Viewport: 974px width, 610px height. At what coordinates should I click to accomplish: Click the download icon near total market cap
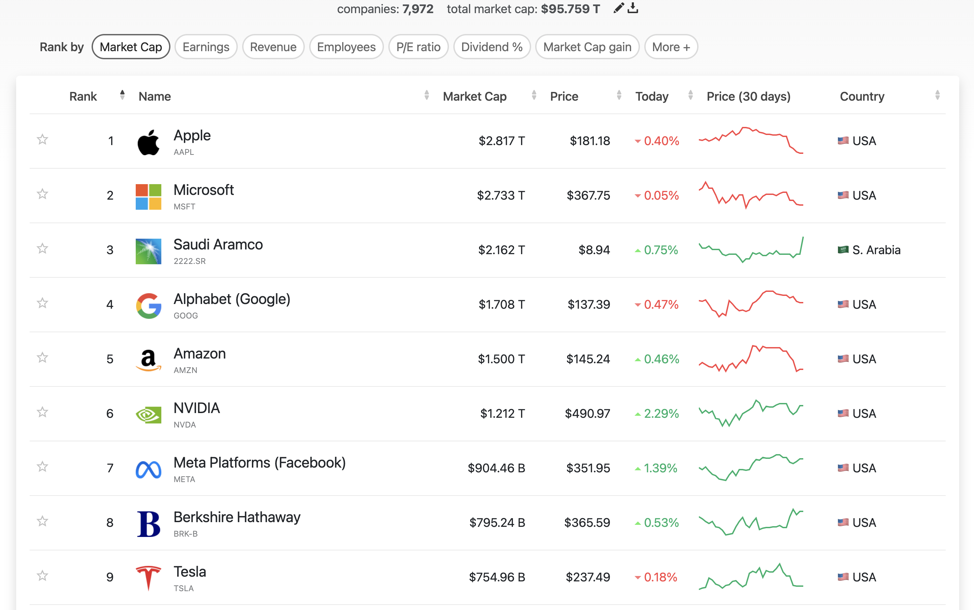point(633,8)
